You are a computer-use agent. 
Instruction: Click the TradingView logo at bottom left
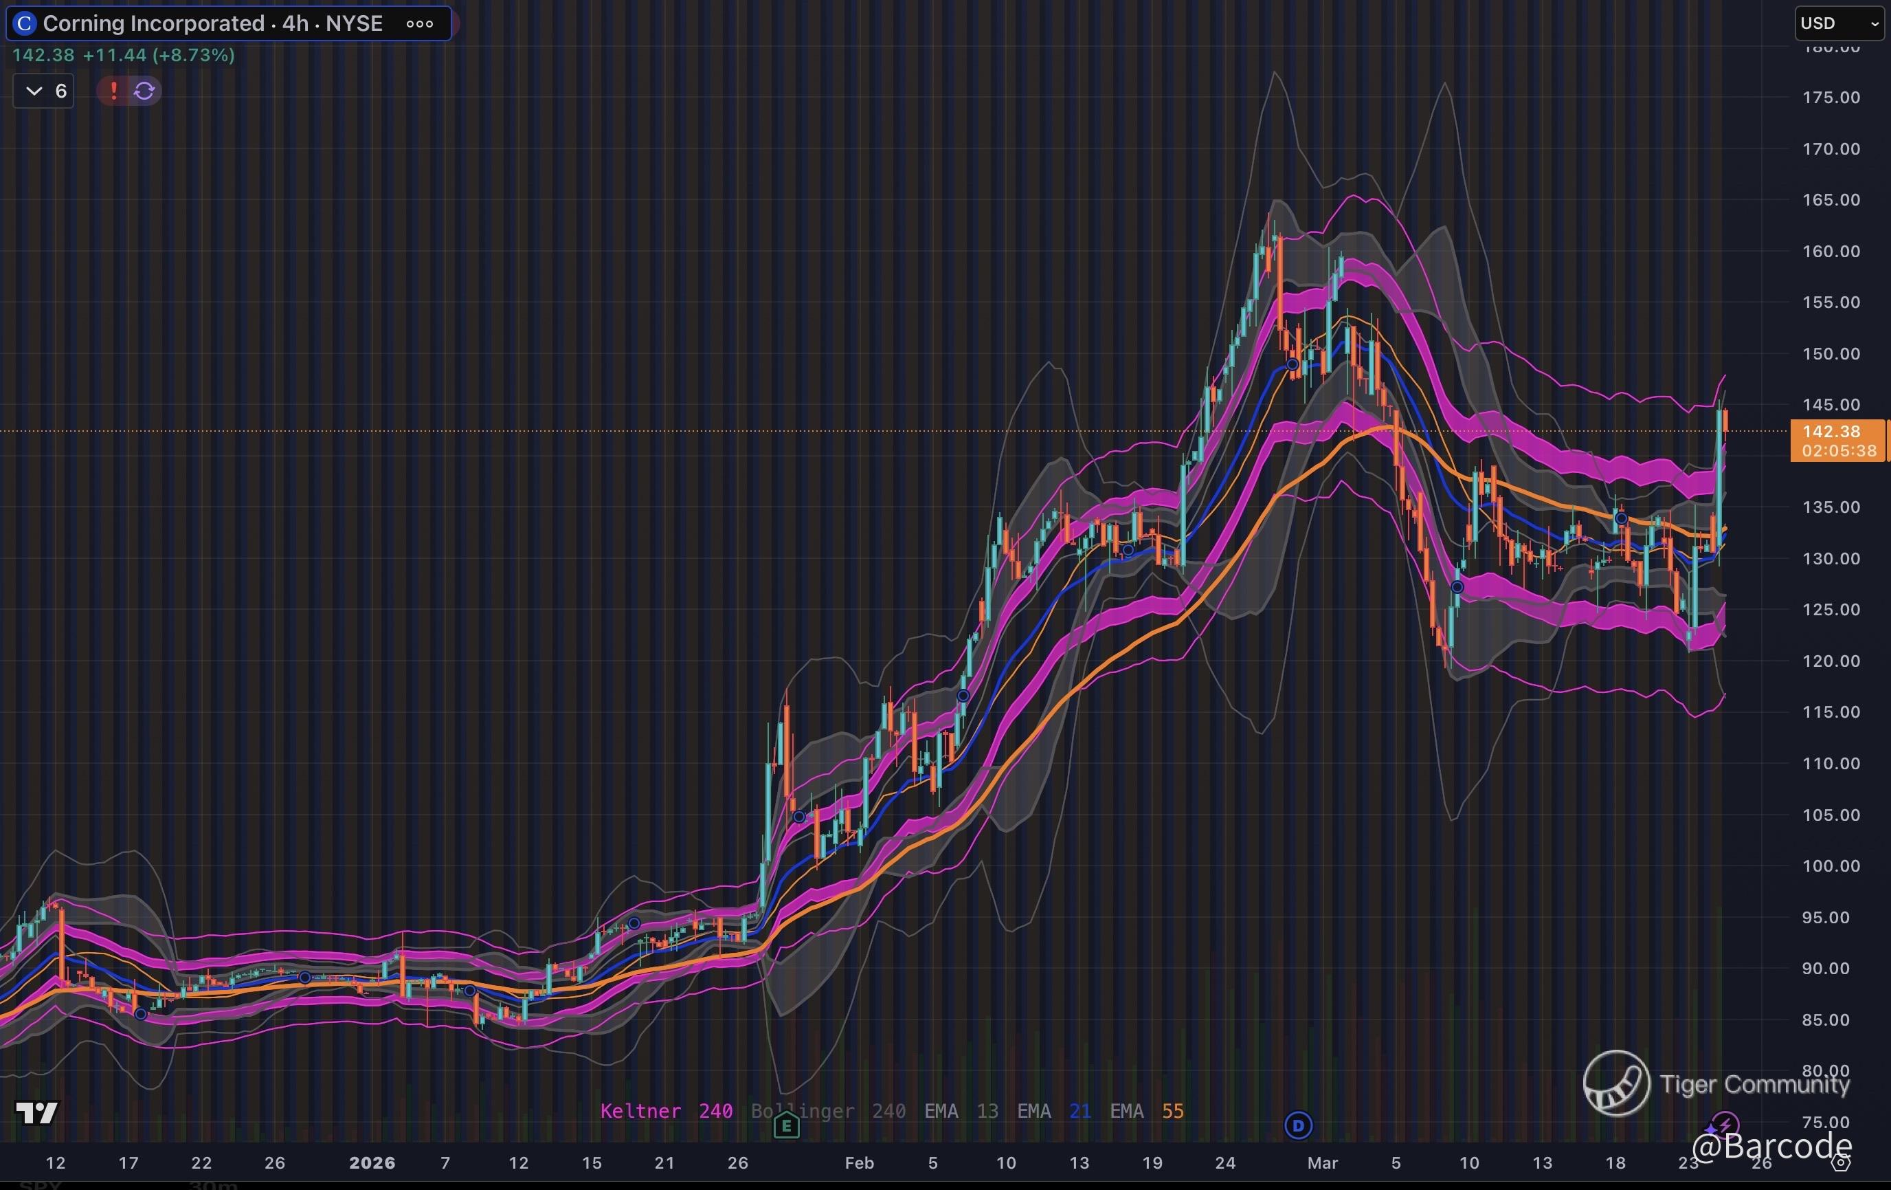(36, 1112)
